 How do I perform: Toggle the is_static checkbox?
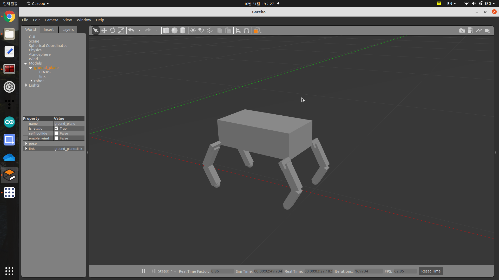[56, 128]
